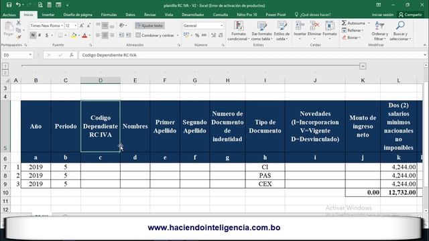The image size is (429, 241).
Task: Click the insert function fx button
Action: pyautogui.click(x=72, y=55)
